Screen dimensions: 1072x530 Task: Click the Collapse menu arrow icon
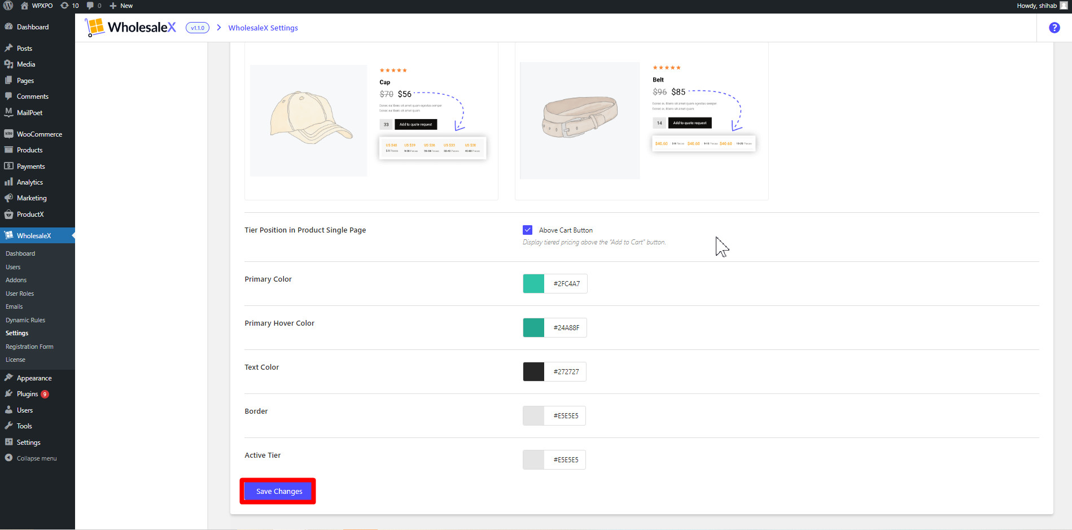coord(8,458)
